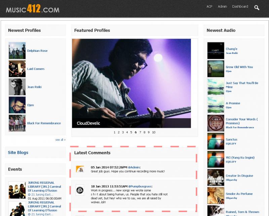Open the Site Blogs heading link

(x=18, y=152)
